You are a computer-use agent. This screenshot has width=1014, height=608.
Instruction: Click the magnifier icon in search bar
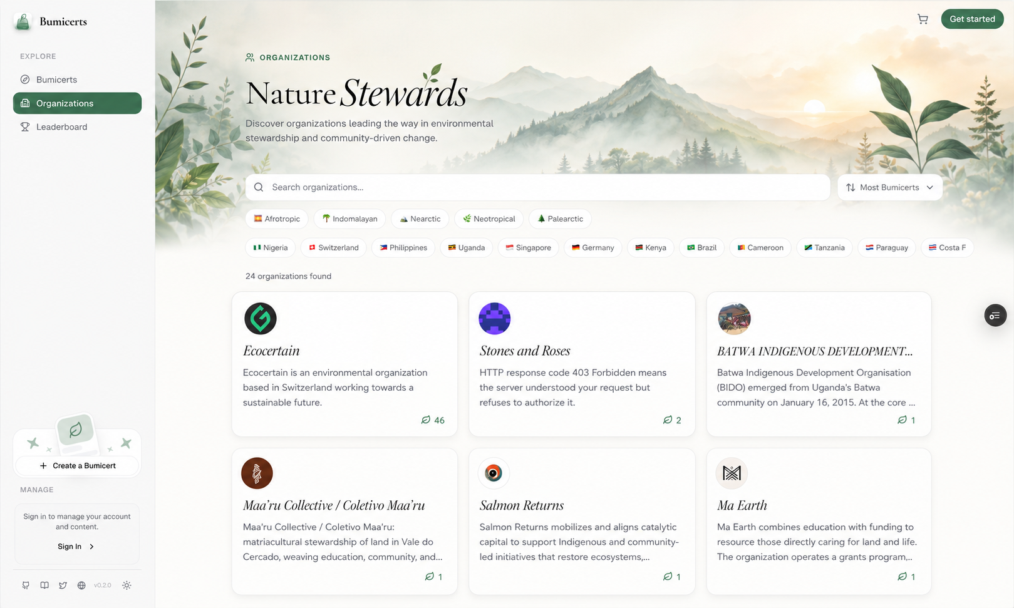point(259,187)
